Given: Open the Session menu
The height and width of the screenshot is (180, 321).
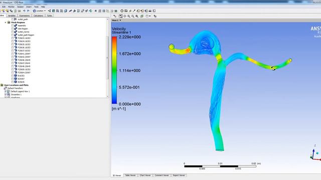Looking at the screenshot, I should 20,6.
